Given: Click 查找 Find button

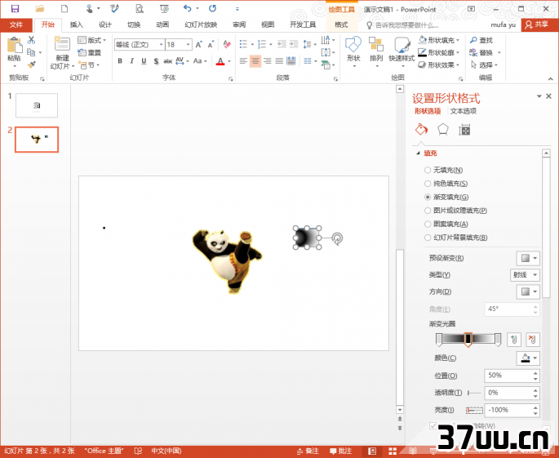Looking at the screenshot, I should (x=481, y=40).
